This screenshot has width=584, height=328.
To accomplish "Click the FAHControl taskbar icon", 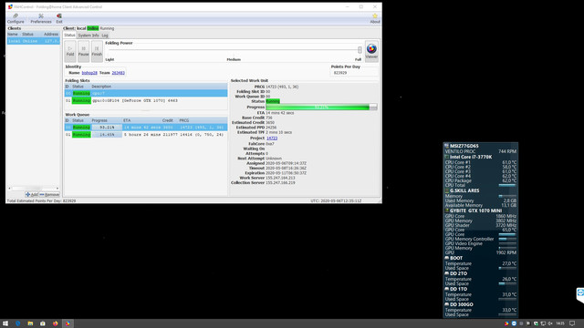I will 68,323.
